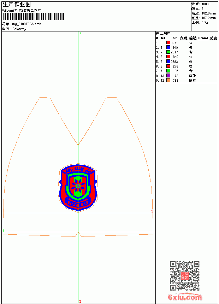Click the N# column header

coord(163,38)
